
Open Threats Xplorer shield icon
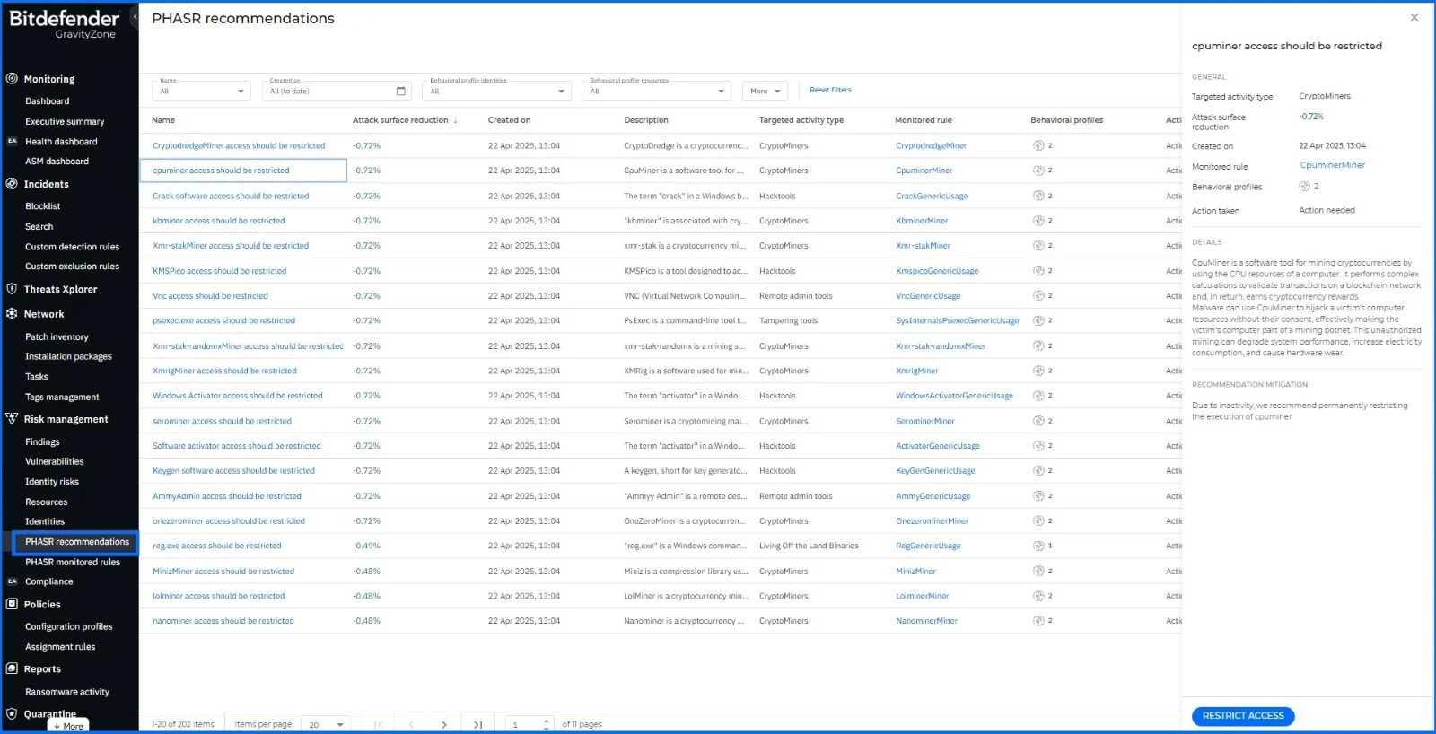pyautogui.click(x=12, y=289)
